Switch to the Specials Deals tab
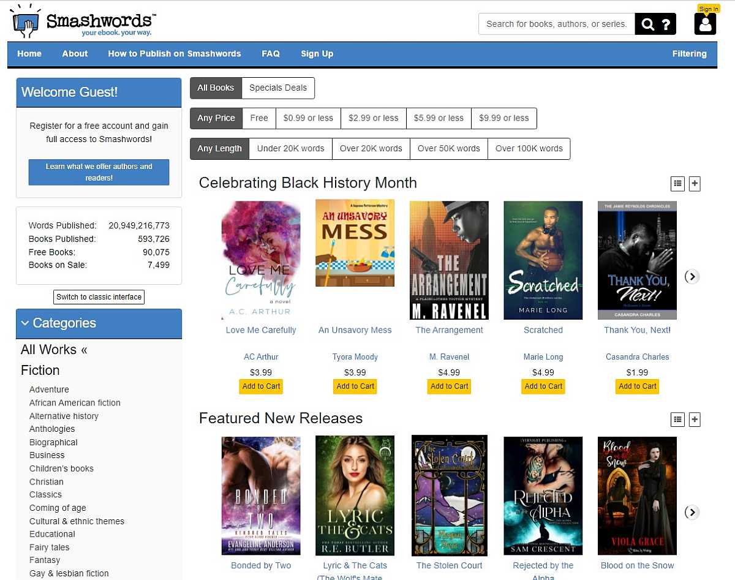The height and width of the screenshot is (580, 735). click(278, 88)
